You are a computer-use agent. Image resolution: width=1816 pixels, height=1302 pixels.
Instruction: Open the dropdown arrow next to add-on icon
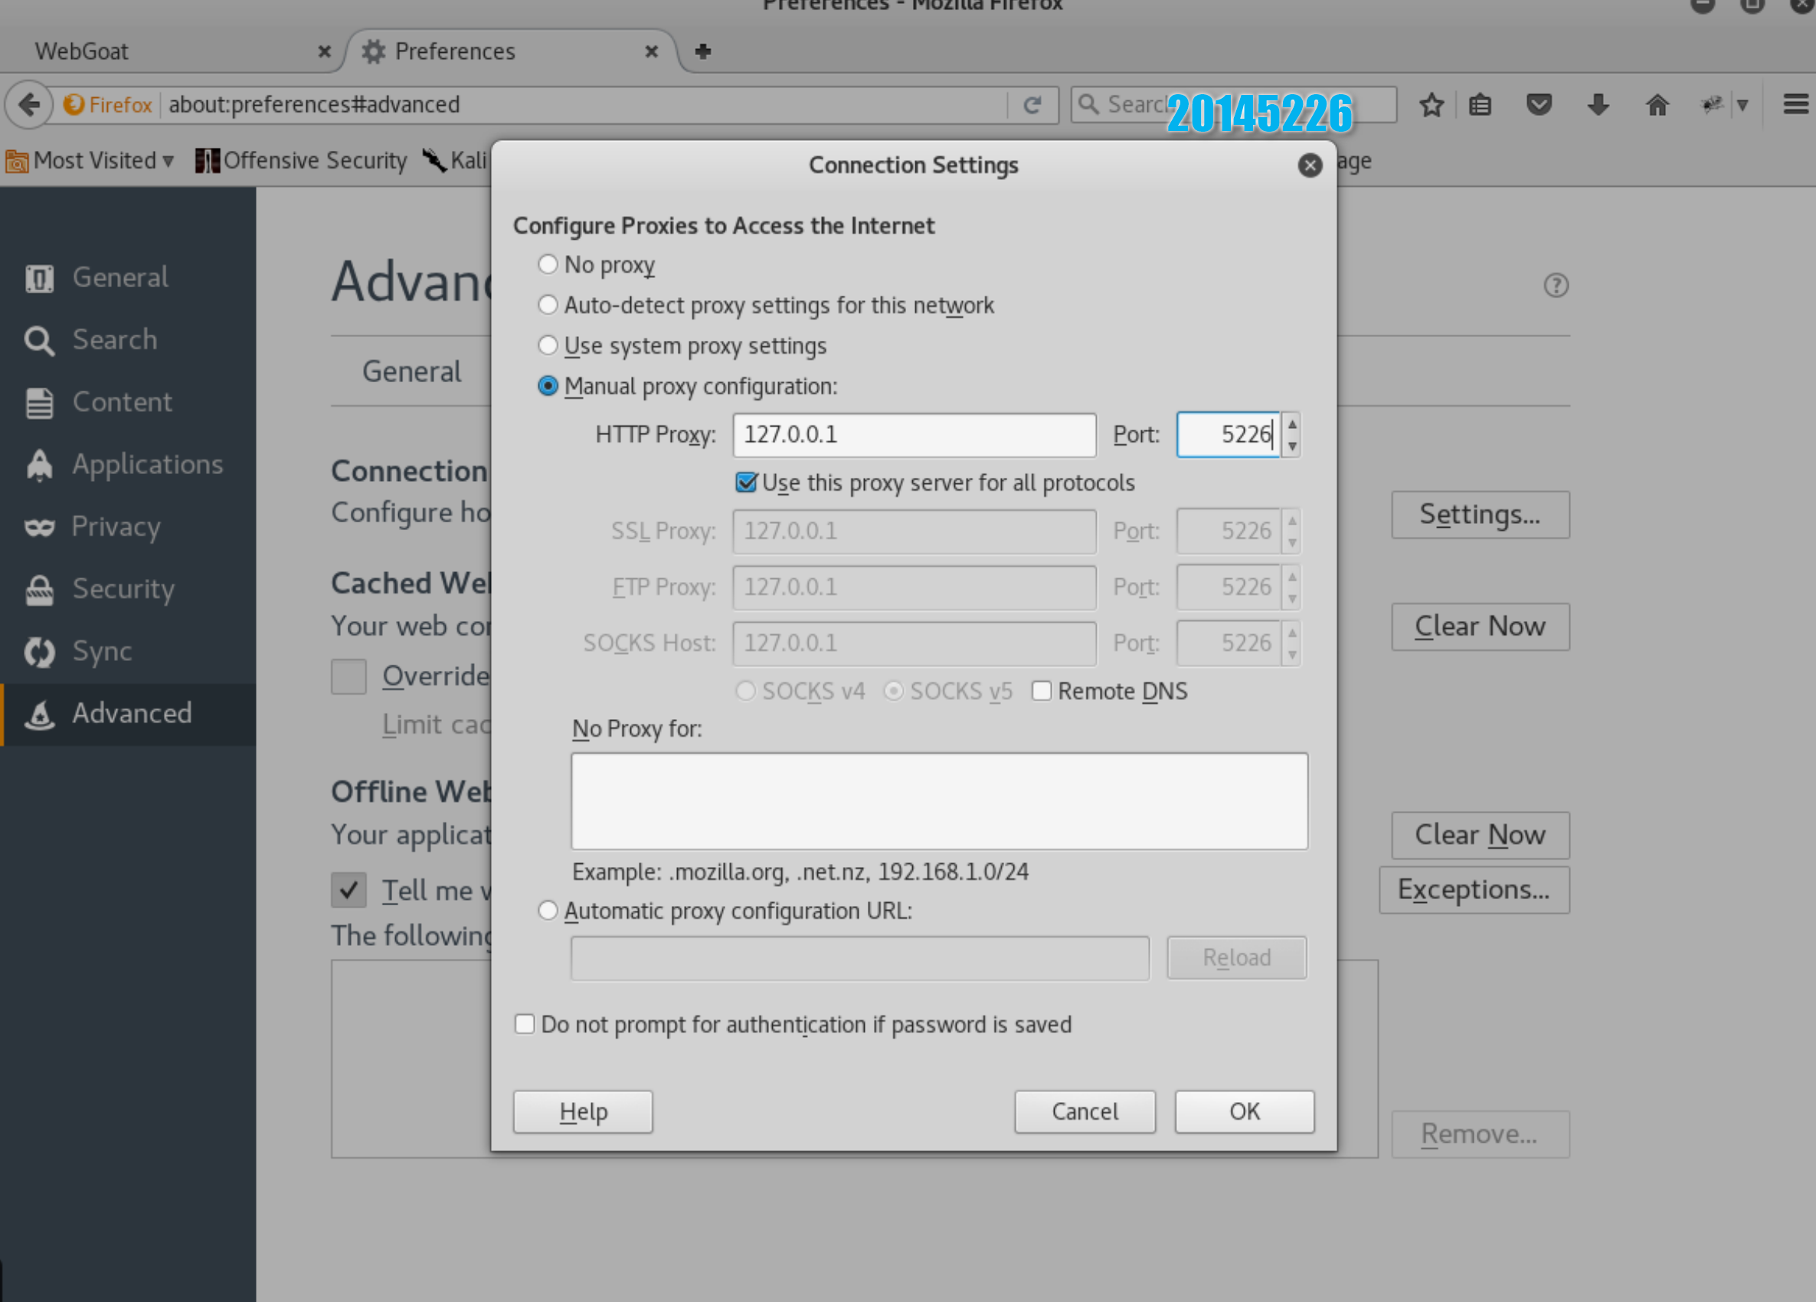coord(1742,105)
